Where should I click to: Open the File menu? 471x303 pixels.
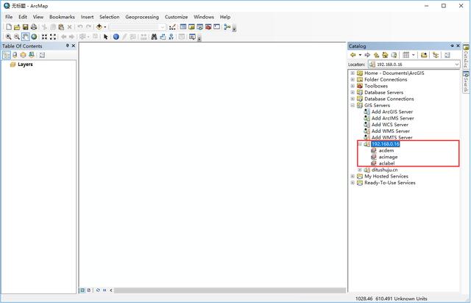(x=9, y=17)
